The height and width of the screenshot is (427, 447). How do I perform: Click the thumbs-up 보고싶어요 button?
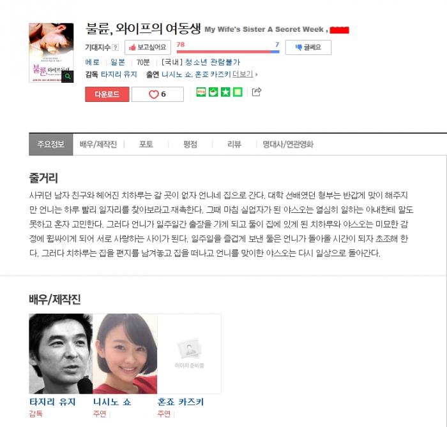pos(148,47)
